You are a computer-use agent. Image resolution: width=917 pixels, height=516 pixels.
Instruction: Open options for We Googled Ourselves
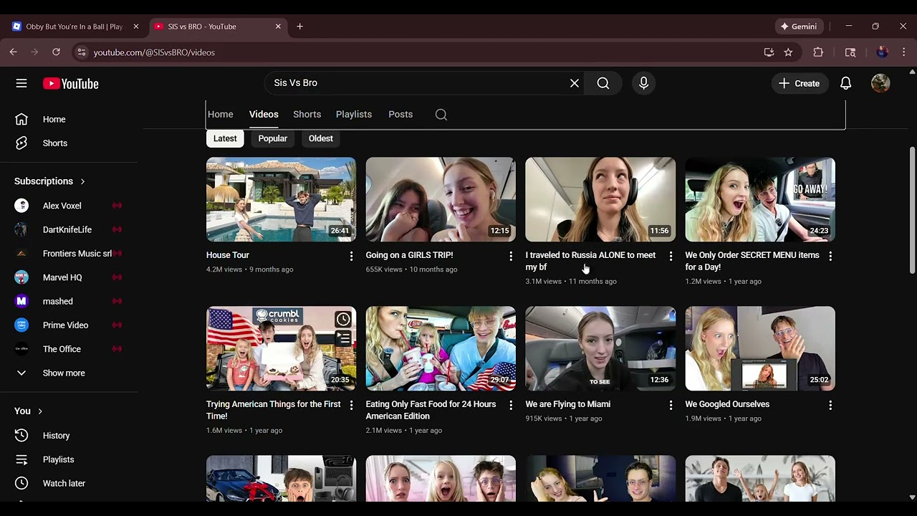pos(830,405)
